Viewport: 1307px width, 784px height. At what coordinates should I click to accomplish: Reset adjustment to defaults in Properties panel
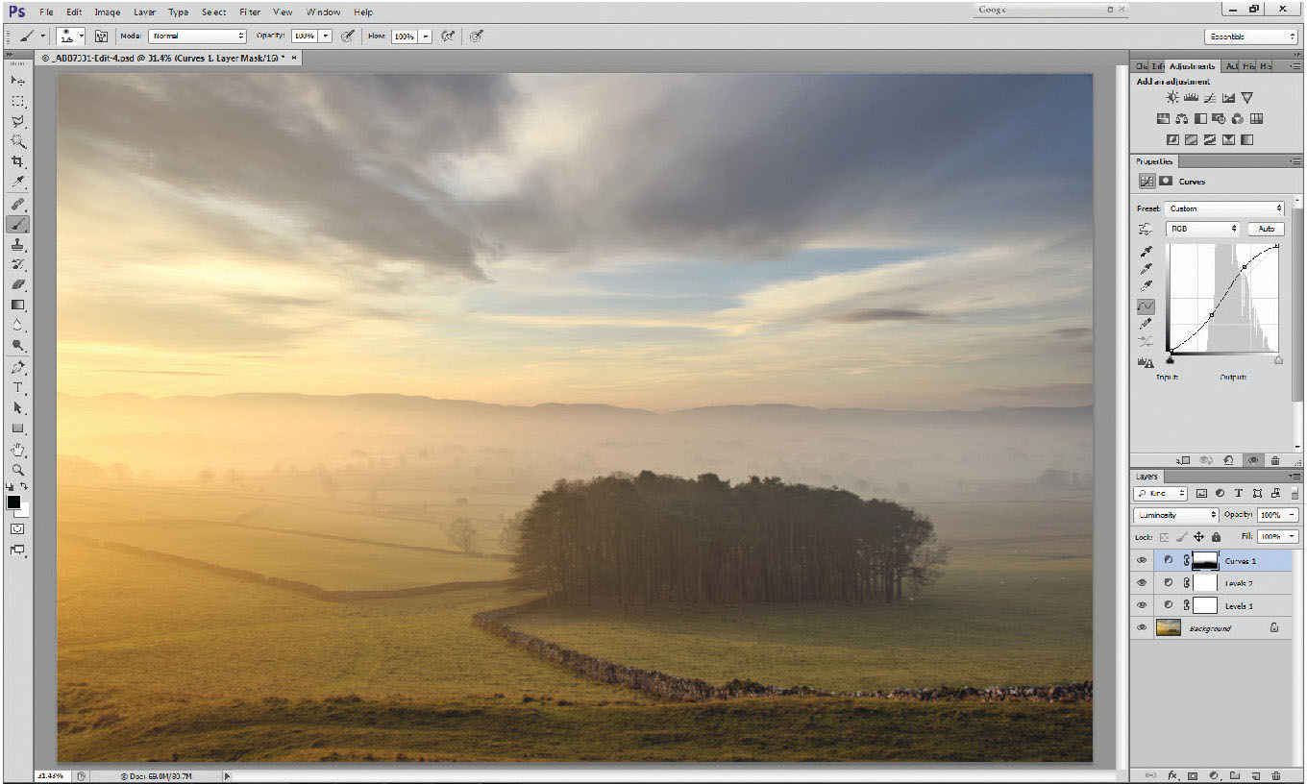click(x=1228, y=460)
